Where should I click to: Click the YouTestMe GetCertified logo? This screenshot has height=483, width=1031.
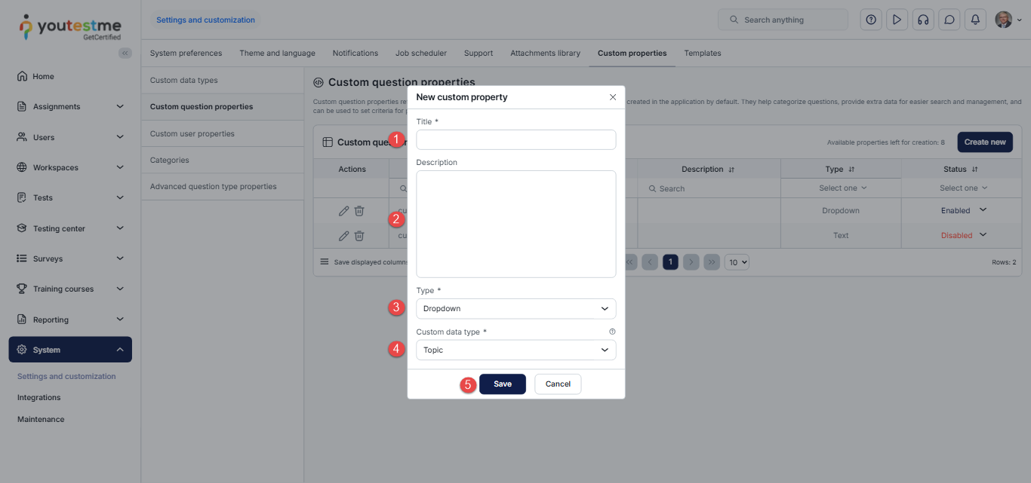(x=69, y=27)
